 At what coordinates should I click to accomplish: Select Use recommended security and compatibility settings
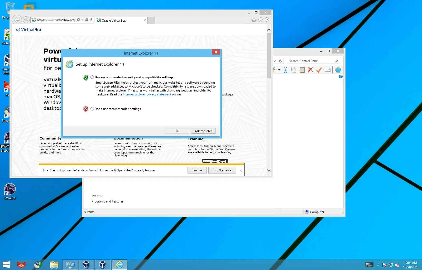coord(92,77)
